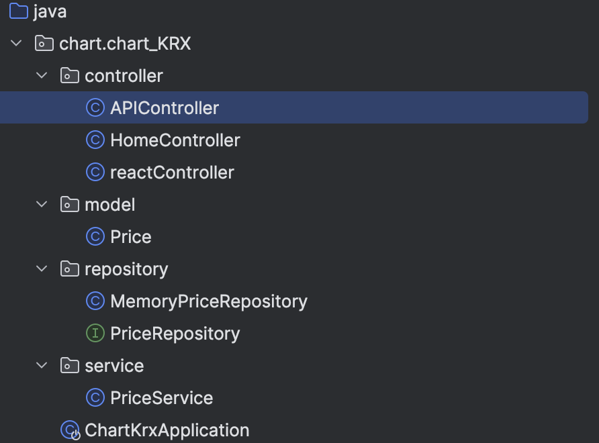Collapse the repository package
Image resolution: width=599 pixels, height=443 pixels.
(x=42, y=269)
